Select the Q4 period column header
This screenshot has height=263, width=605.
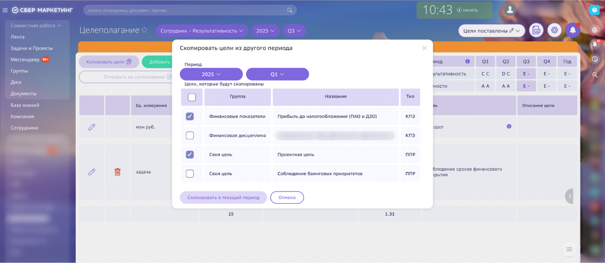pyautogui.click(x=547, y=61)
